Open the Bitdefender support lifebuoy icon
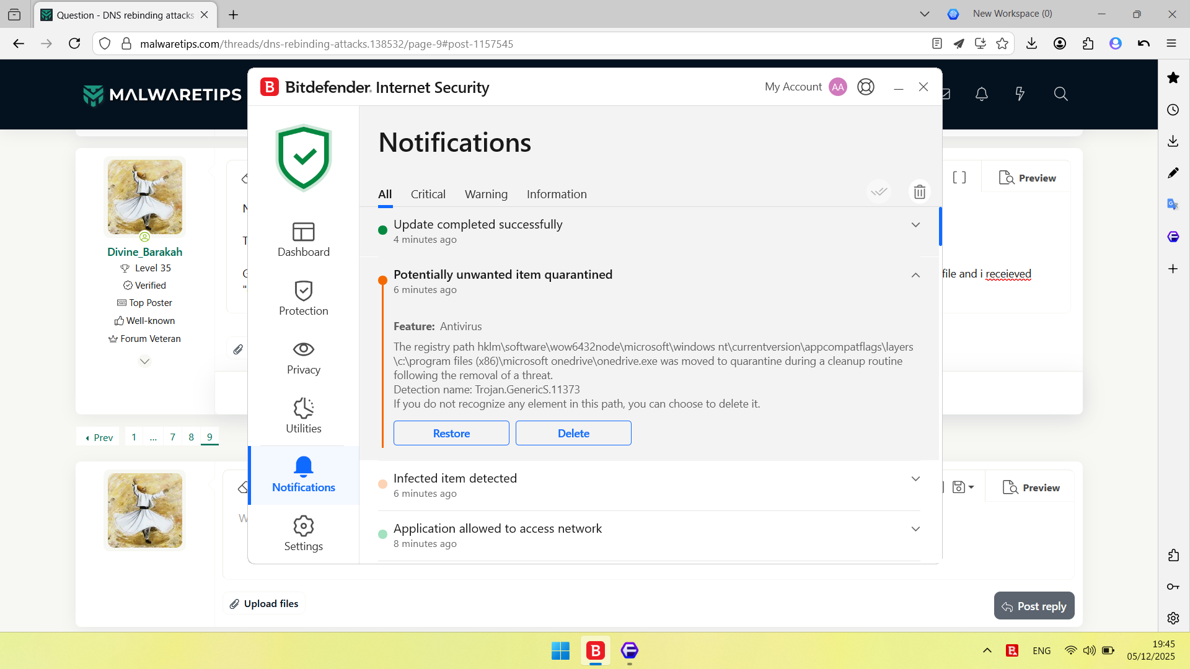The height and width of the screenshot is (669, 1190). (866, 87)
